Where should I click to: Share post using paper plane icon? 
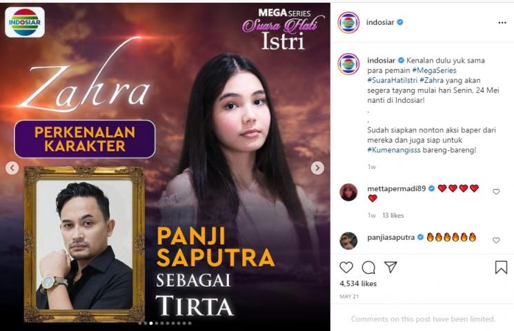point(391,267)
